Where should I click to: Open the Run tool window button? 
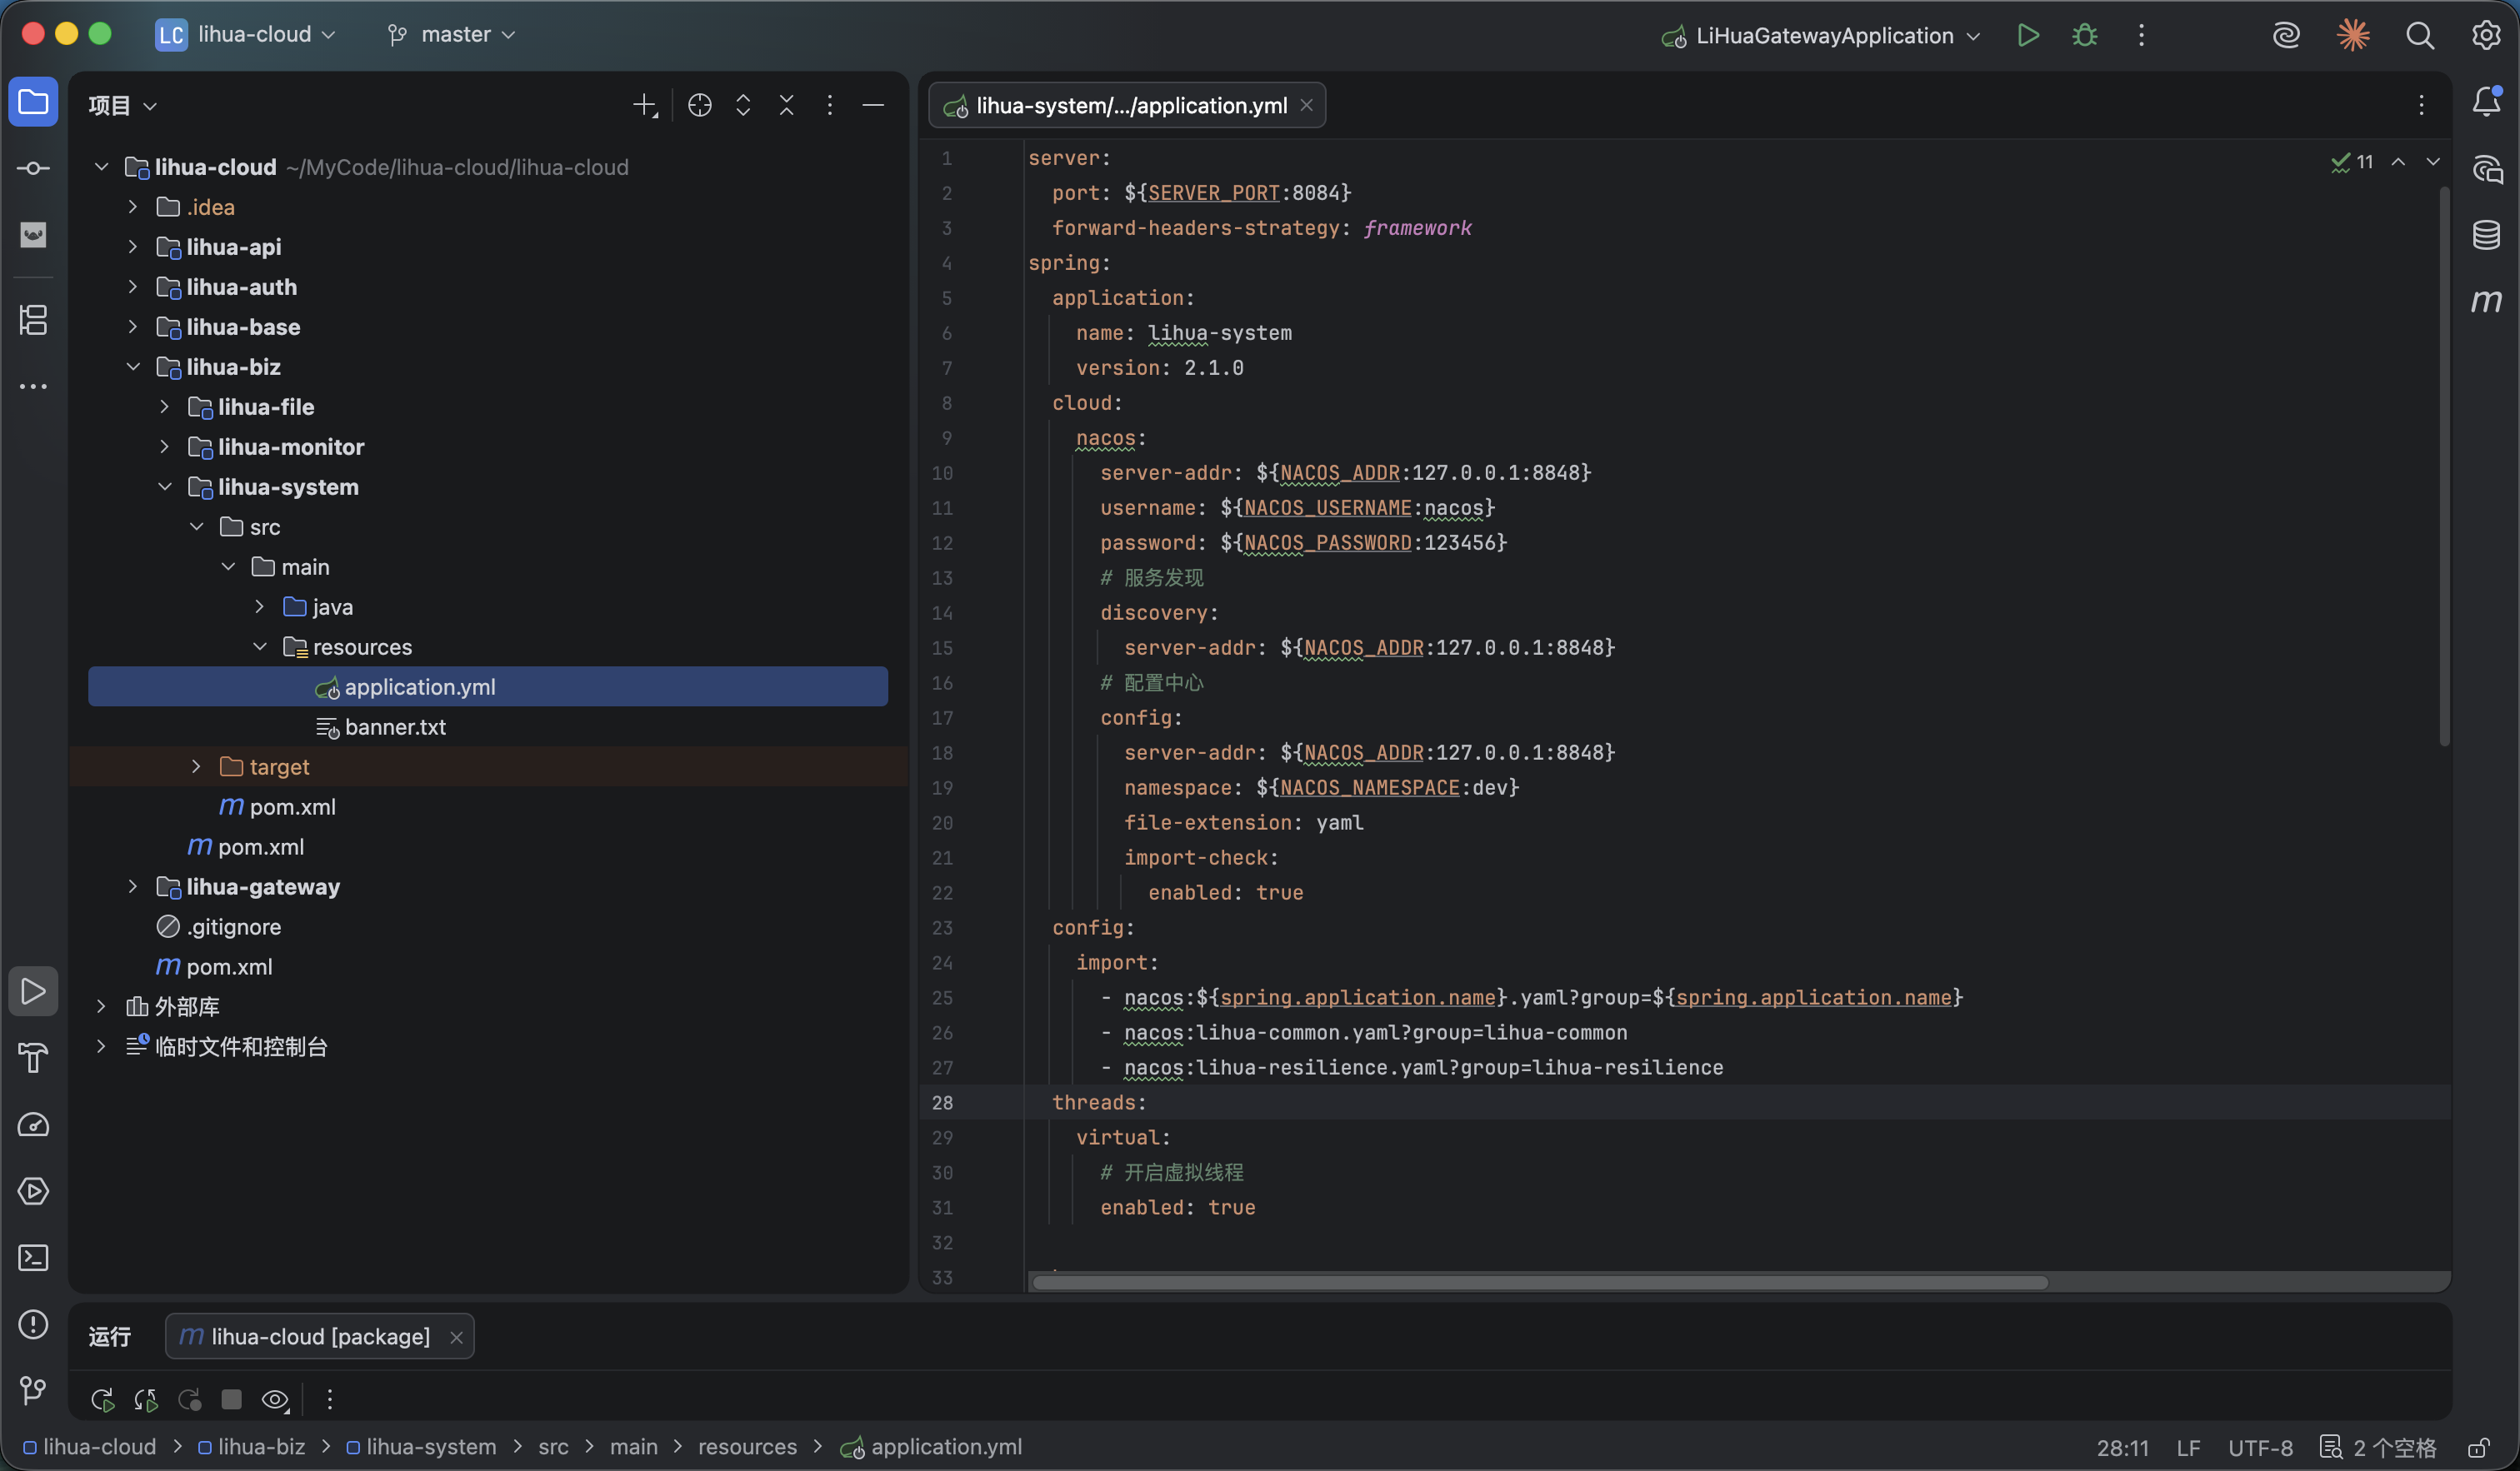(33, 991)
